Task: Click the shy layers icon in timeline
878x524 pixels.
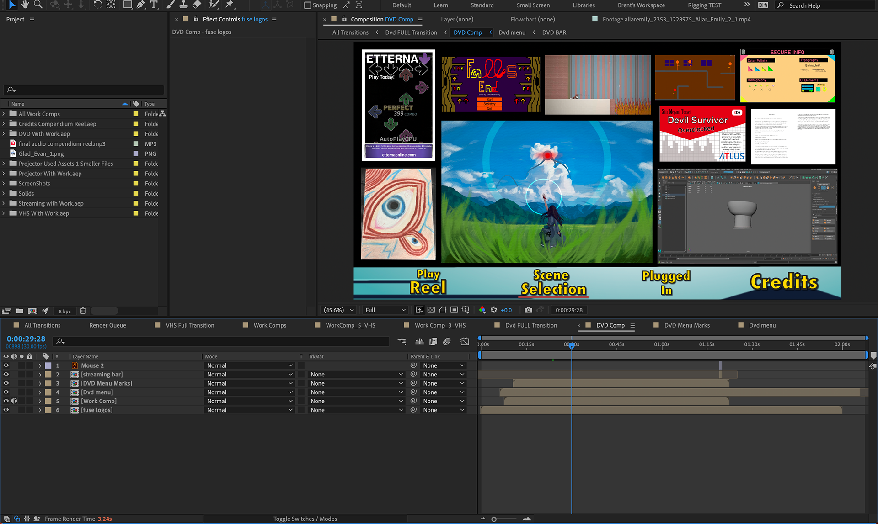Action: pyautogui.click(x=419, y=341)
